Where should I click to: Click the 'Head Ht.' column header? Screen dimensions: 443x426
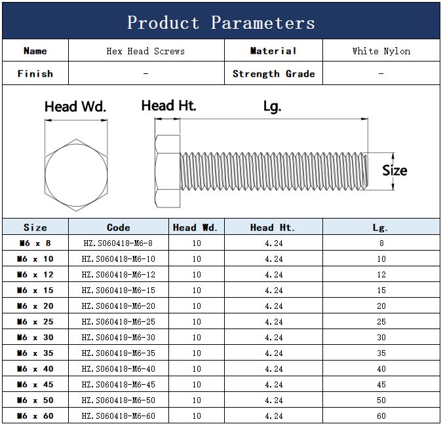(x=273, y=228)
